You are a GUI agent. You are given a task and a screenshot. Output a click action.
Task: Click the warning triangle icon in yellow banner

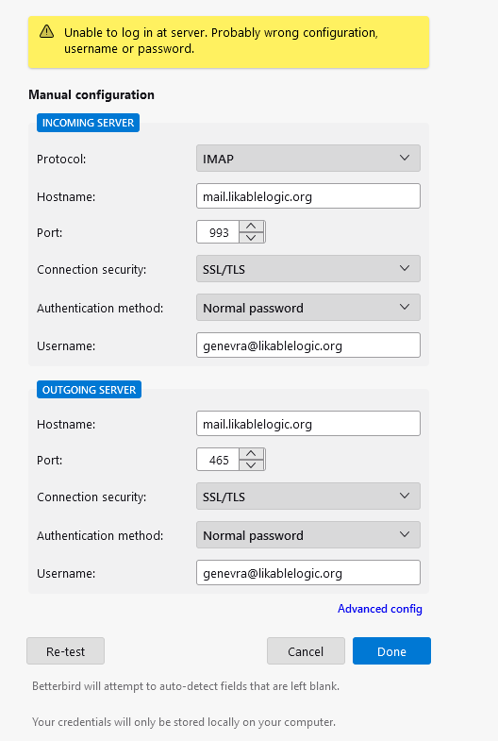click(46, 32)
